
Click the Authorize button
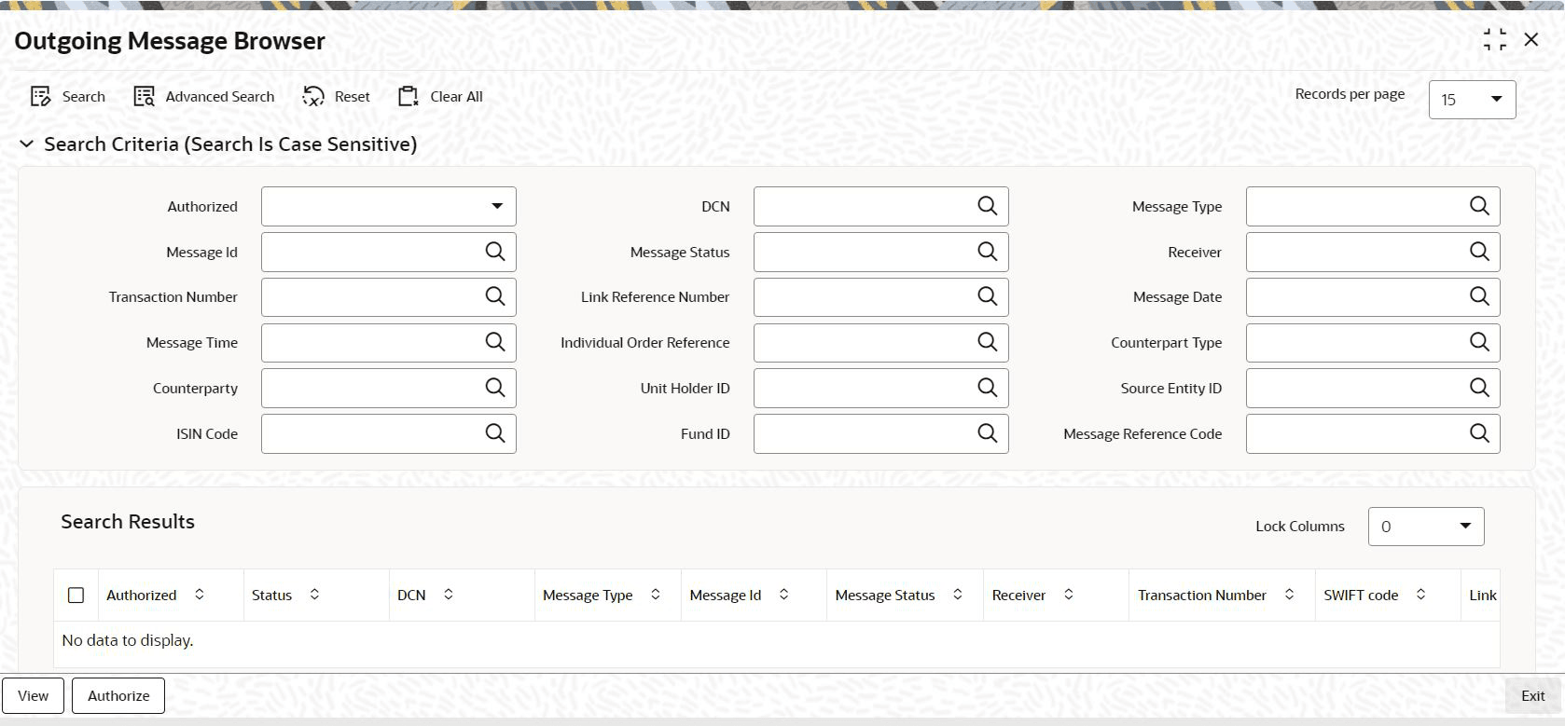pos(118,695)
